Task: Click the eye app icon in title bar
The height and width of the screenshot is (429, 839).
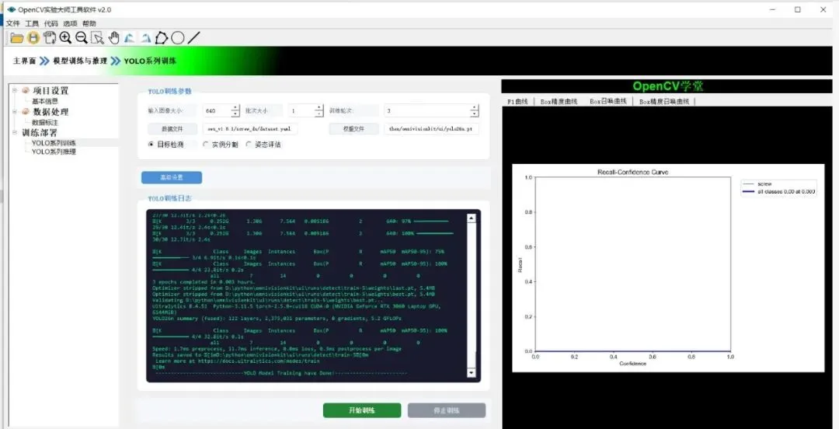Action: (11, 9)
